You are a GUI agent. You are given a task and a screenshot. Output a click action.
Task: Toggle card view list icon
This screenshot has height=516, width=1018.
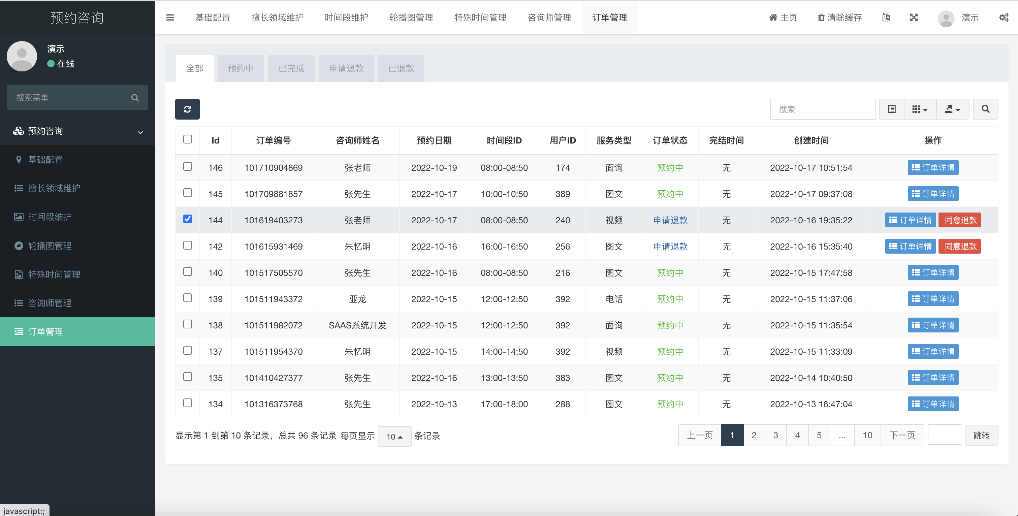click(x=892, y=109)
